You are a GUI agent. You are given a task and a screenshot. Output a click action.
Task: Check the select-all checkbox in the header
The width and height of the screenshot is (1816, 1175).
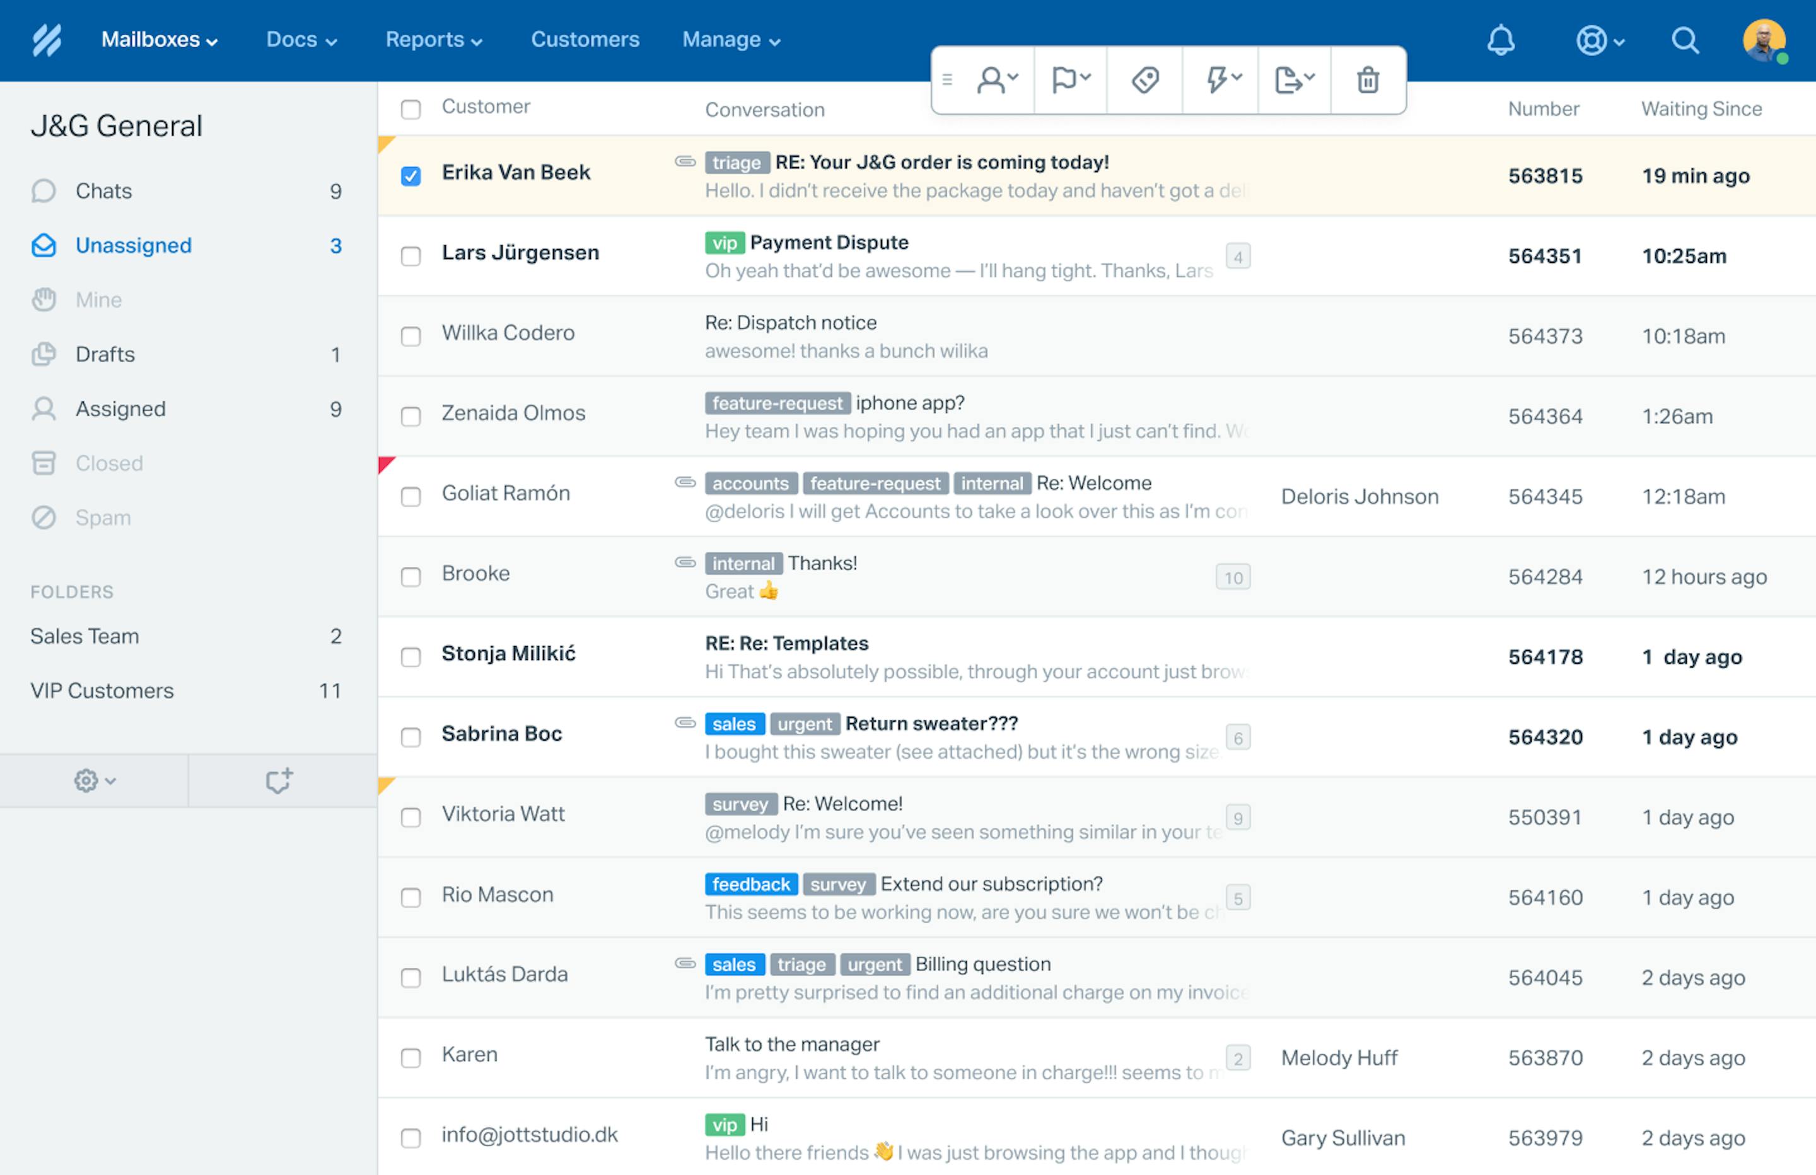tap(410, 109)
